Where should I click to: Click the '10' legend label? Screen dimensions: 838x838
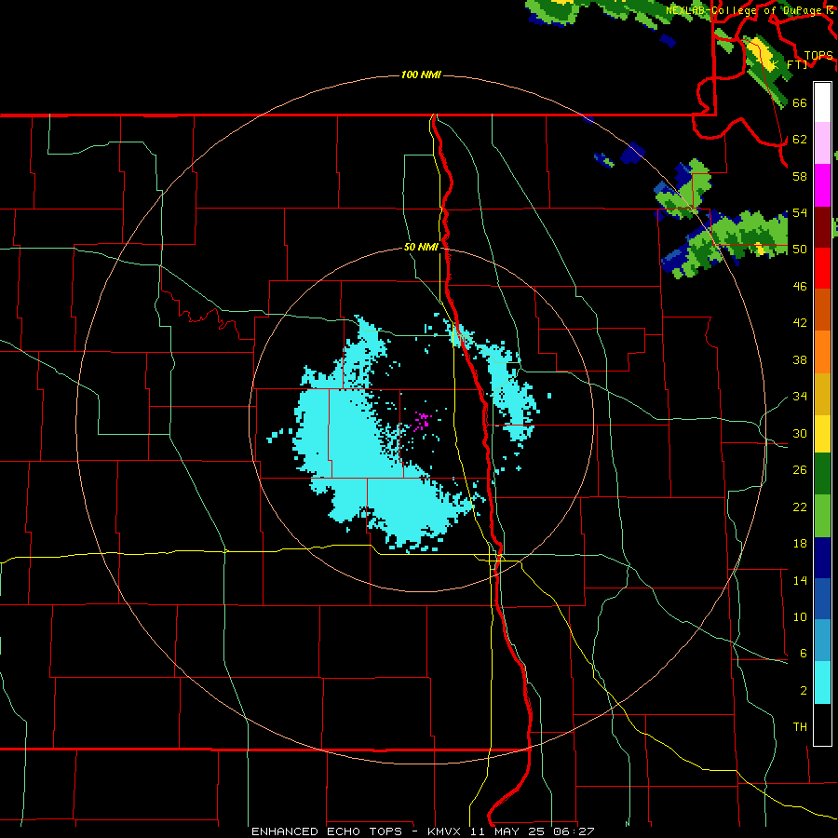[x=800, y=616]
